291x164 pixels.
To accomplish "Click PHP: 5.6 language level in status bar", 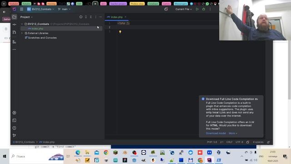I will tap(212, 142).
